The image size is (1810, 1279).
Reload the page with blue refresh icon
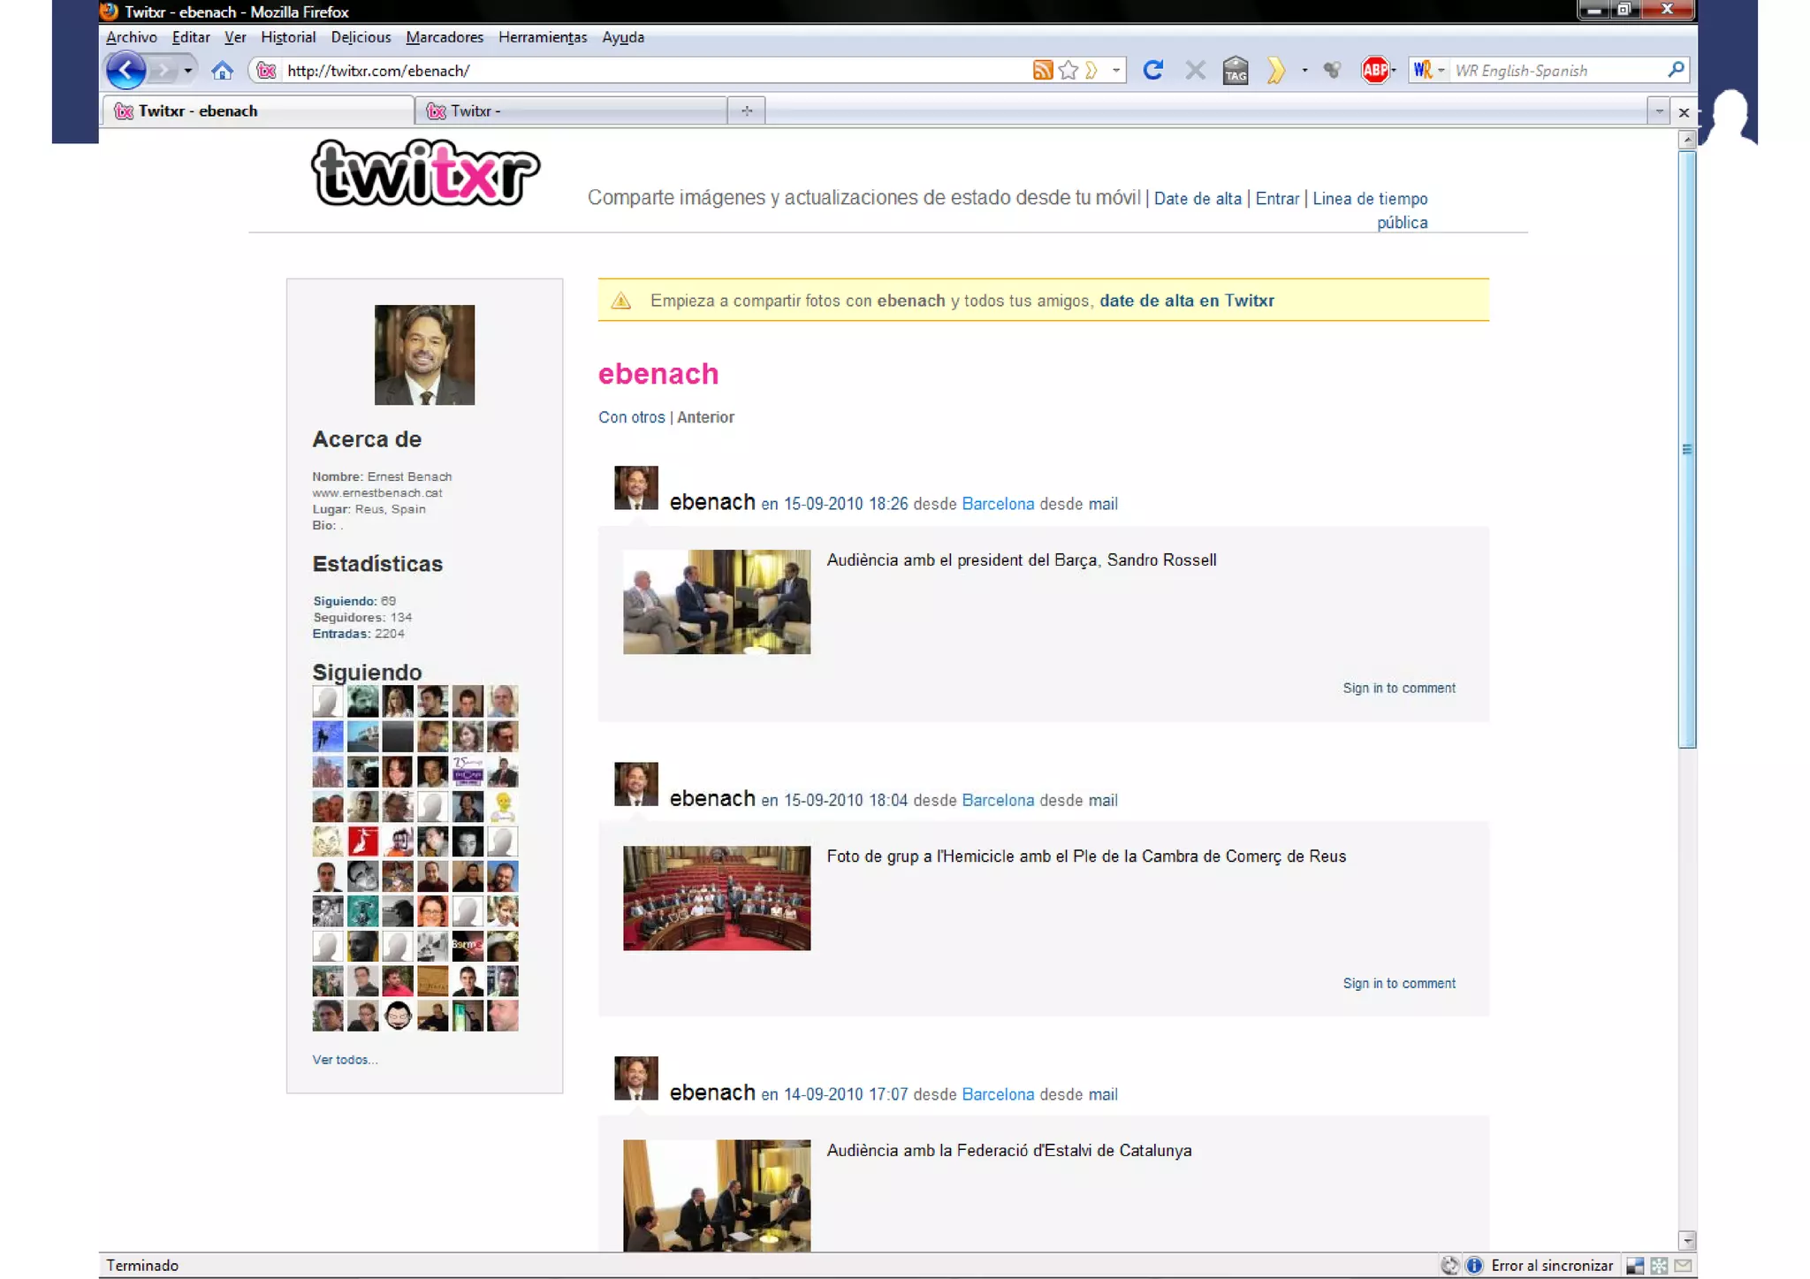click(x=1152, y=70)
